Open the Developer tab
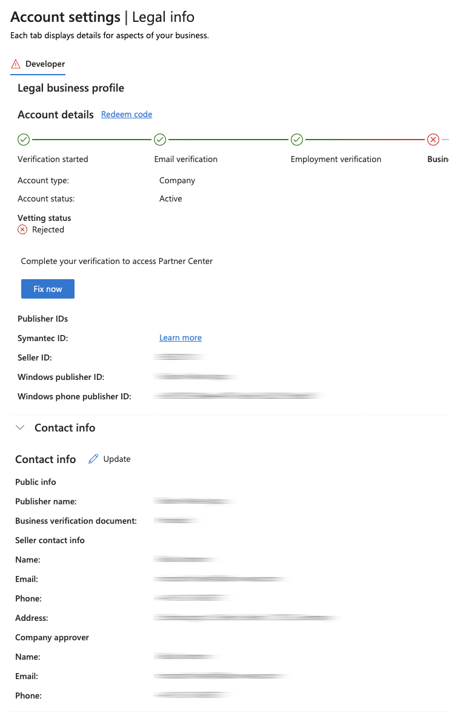This screenshot has height=721, width=449. pyautogui.click(x=38, y=64)
